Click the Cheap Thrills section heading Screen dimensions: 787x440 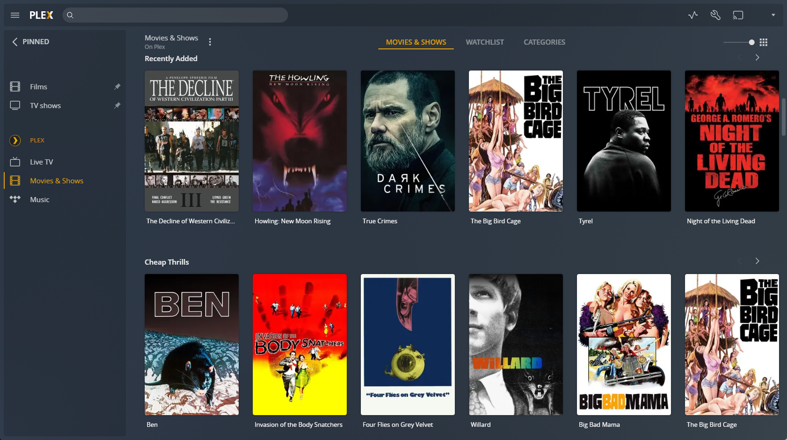[x=167, y=262]
